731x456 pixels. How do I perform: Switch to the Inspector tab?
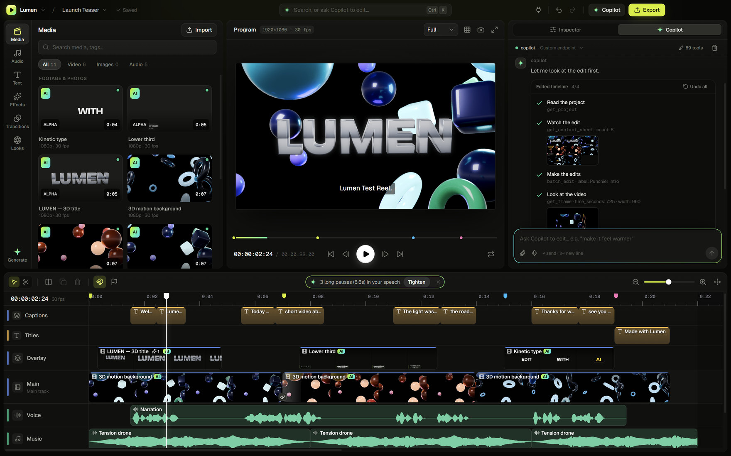coord(565,30)
